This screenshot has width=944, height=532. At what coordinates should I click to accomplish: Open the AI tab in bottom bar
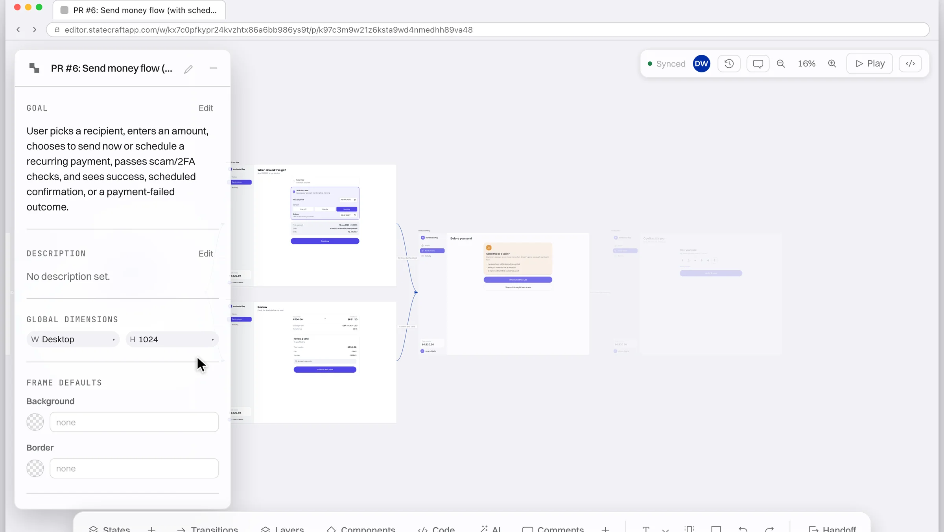490,529
